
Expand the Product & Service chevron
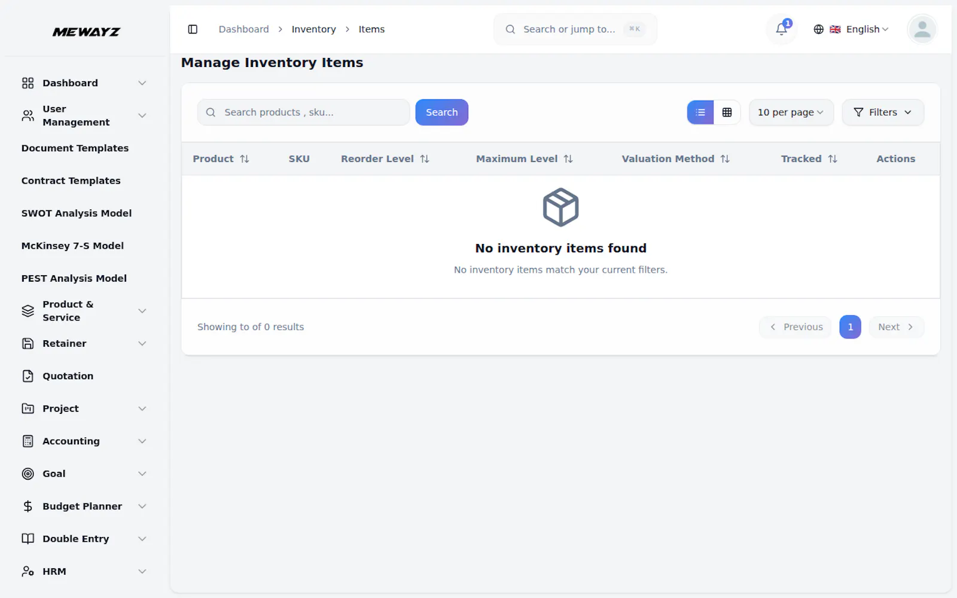pyautogui.click(x=142, y=311)
